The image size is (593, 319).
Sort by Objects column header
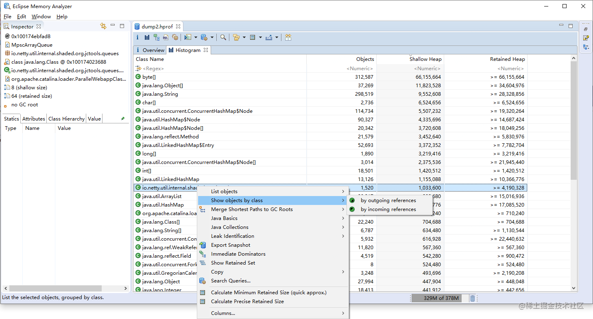click(x=342, y=59)
